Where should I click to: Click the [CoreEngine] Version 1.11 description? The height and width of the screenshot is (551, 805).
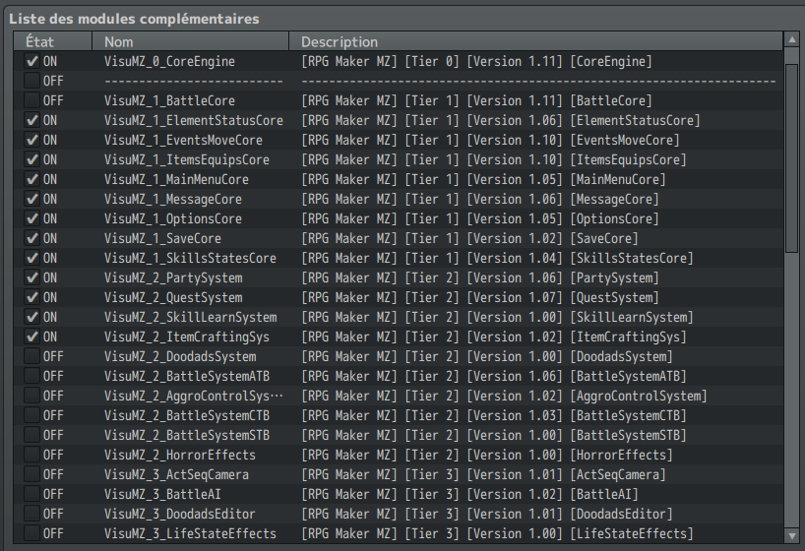[476, 62]
